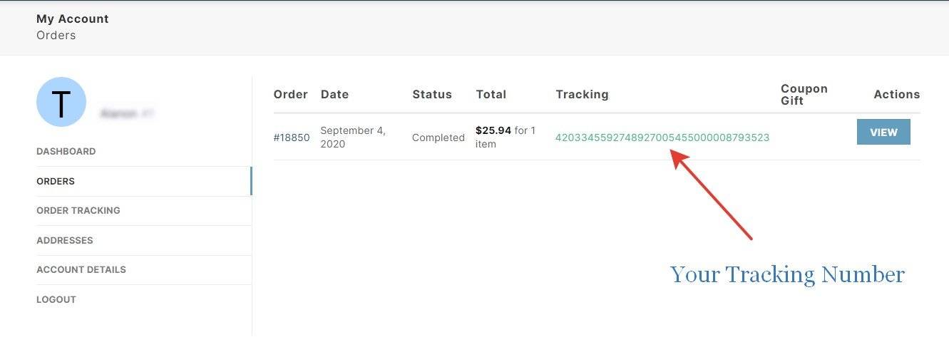The height and width of the screenshot is (342, 949).
Task: Click the blue T avatar circle
Action: coord(61,102)
